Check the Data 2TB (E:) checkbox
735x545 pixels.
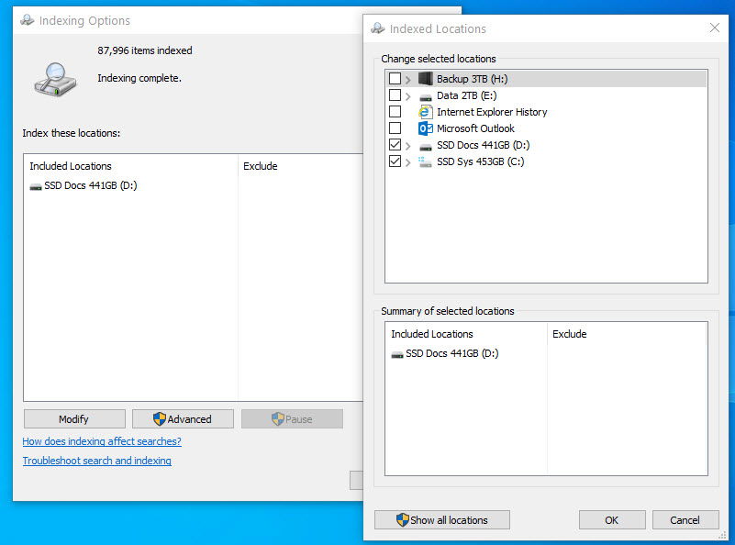(395, 95)
